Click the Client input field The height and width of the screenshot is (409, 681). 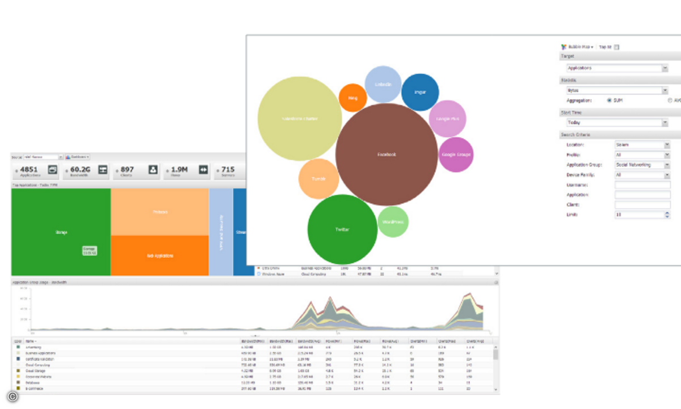(x=642, y=205)
